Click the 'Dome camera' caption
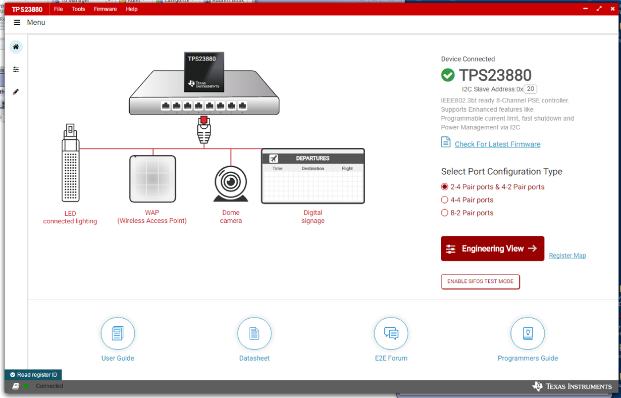The image size is (621, 398). (x=231, y=217)
